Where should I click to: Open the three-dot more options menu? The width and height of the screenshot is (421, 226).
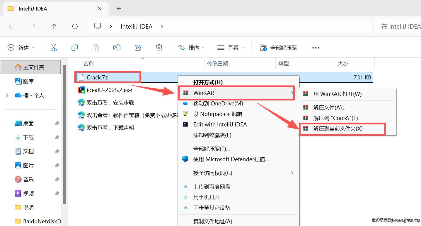pos(316,48)
